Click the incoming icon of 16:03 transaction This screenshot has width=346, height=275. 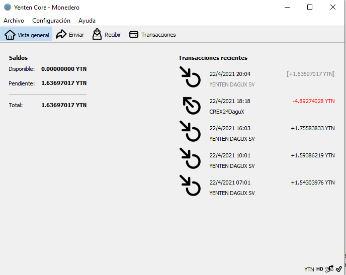pos(190,132)
